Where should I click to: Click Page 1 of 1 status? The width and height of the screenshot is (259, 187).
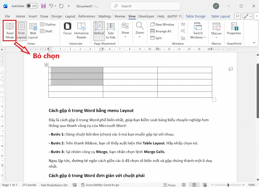[x=10, y=185]
